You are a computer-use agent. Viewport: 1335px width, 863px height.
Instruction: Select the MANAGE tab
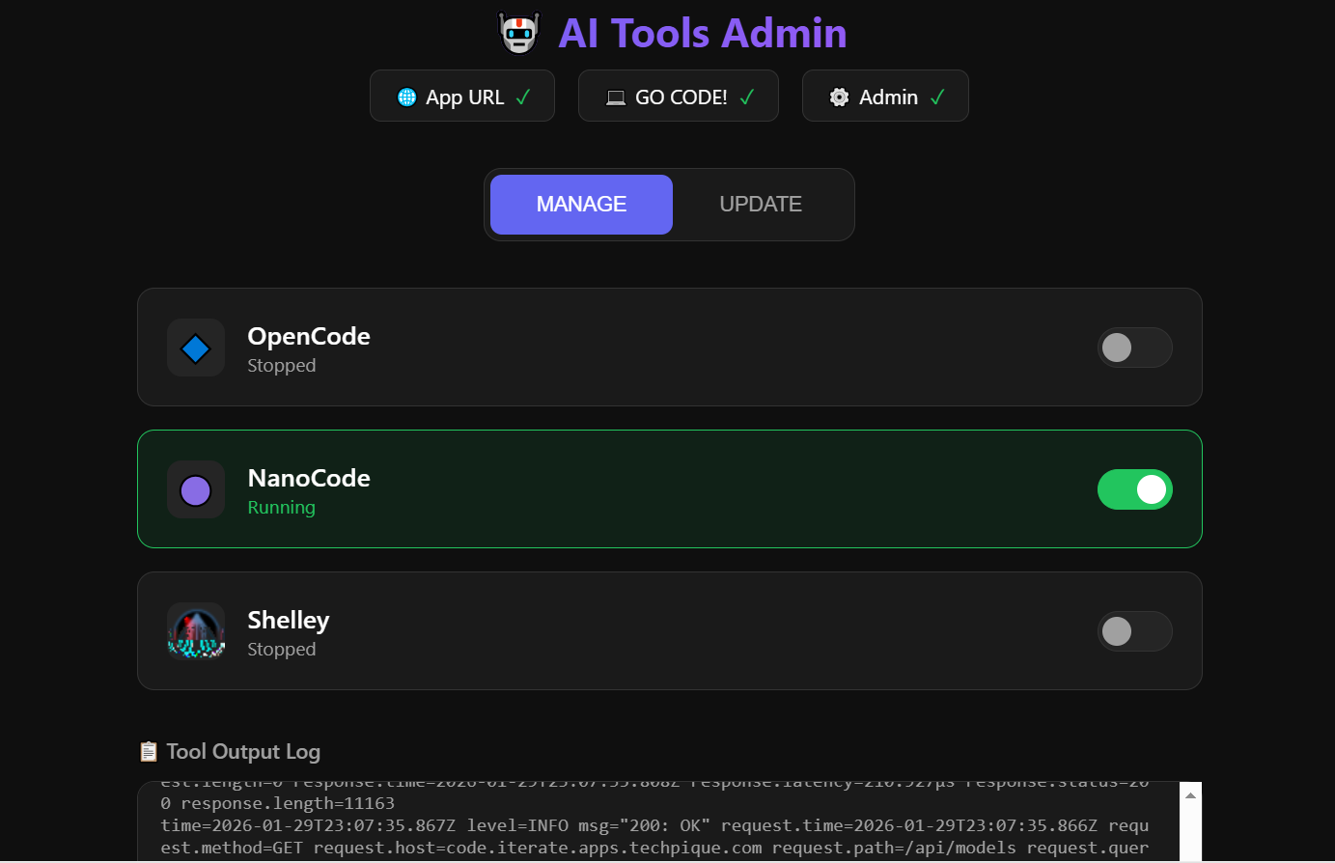pos(580,204)
